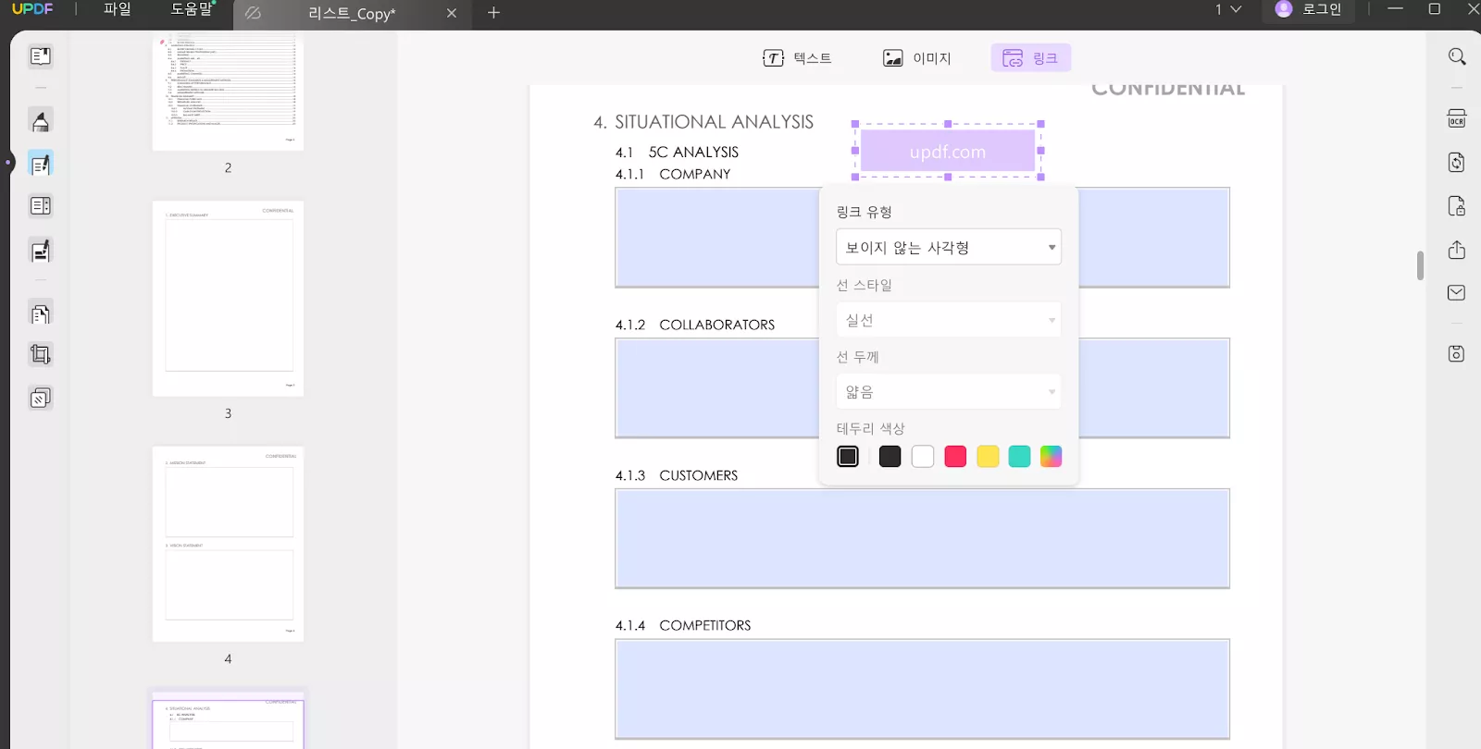1481x749 pixels.
Task: Run the OCR recognition tool
Action: 1457,118
